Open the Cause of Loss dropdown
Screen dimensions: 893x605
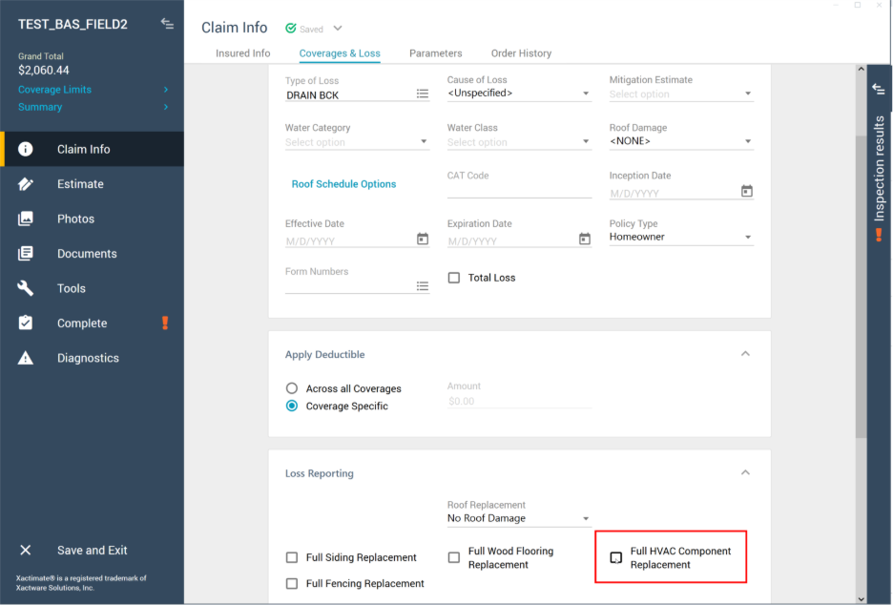tap(586, 94)
